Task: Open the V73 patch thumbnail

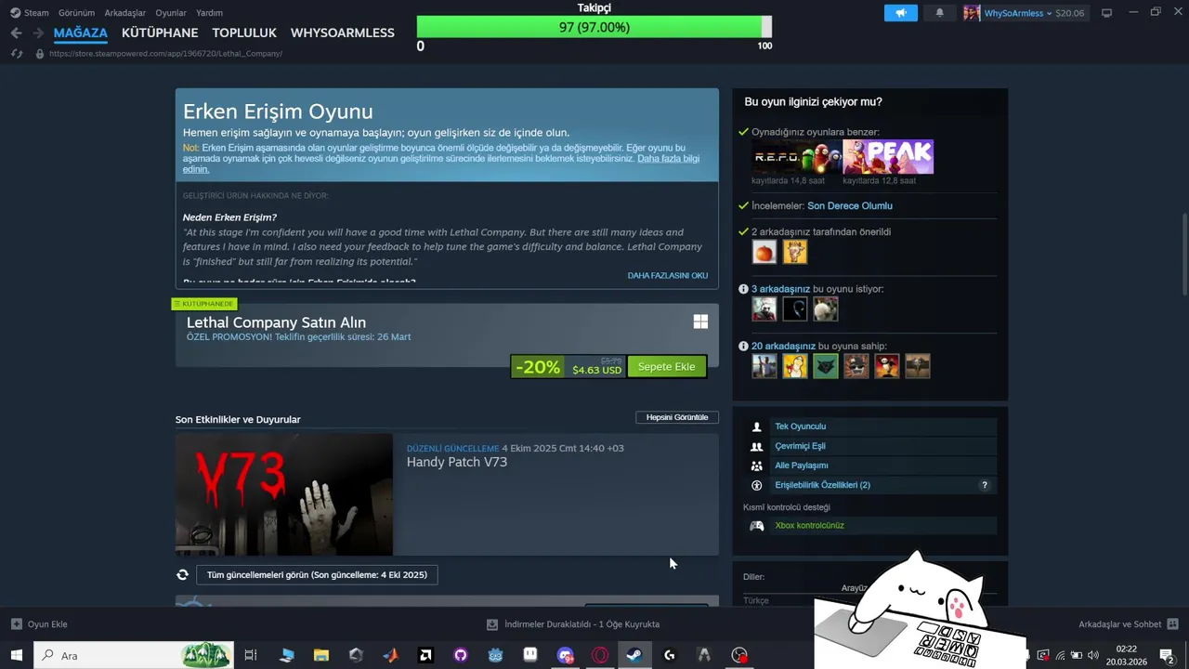Action: pyautogui.click(x=284, y=494)
